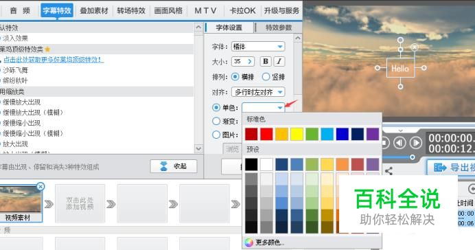Toggle the Italic text button
475x250 pixels.
point(279,62)
